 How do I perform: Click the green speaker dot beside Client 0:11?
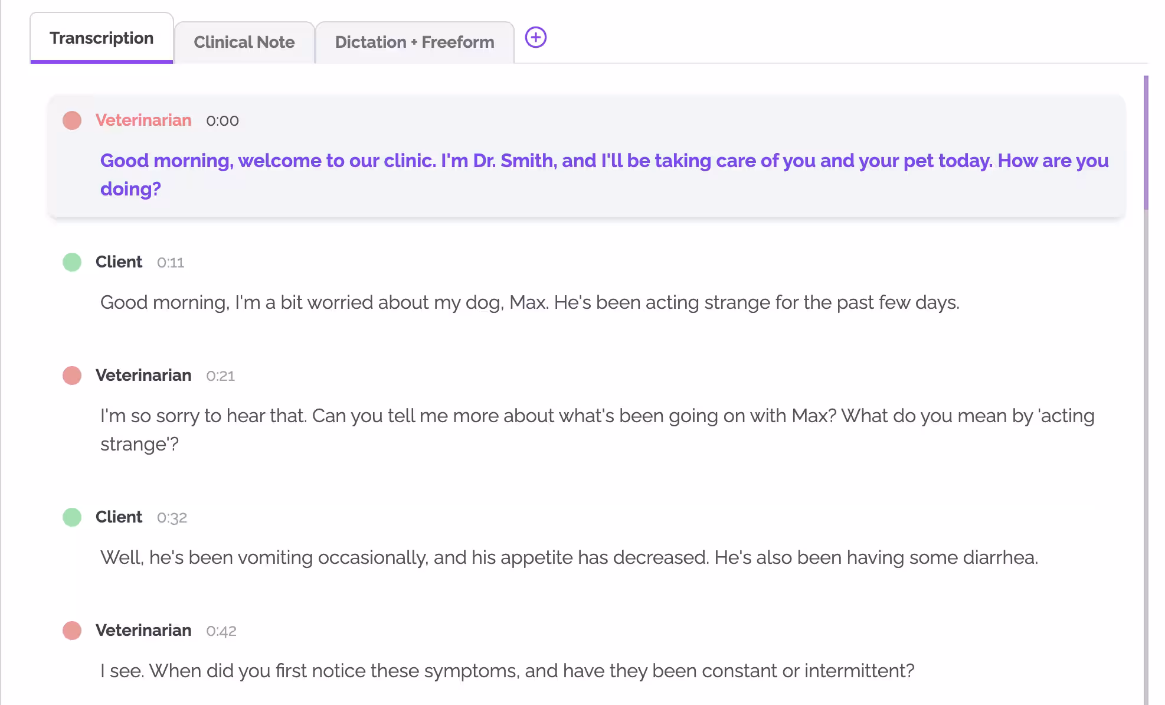click(72, 262)
